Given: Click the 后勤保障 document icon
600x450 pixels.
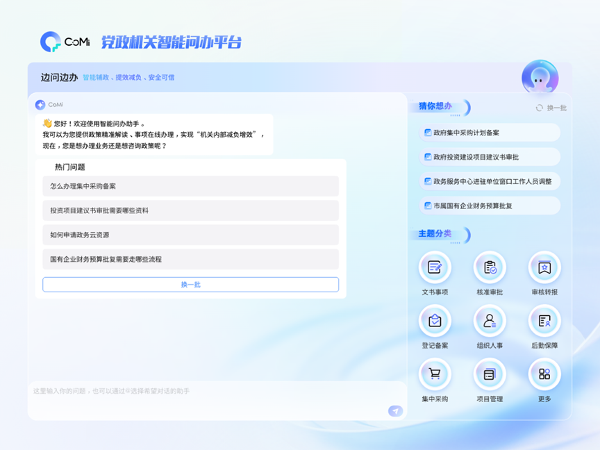Looking at the screenshot, I should 544,322.
